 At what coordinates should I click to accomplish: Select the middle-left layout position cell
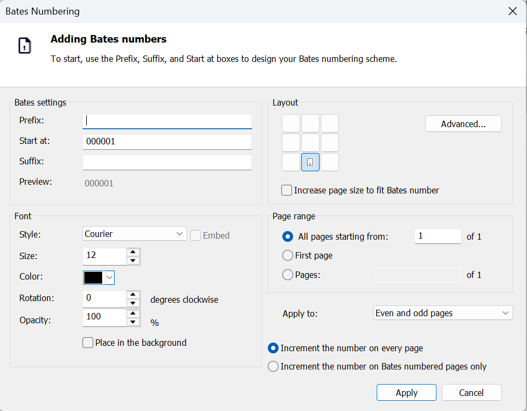click(291, 143)
